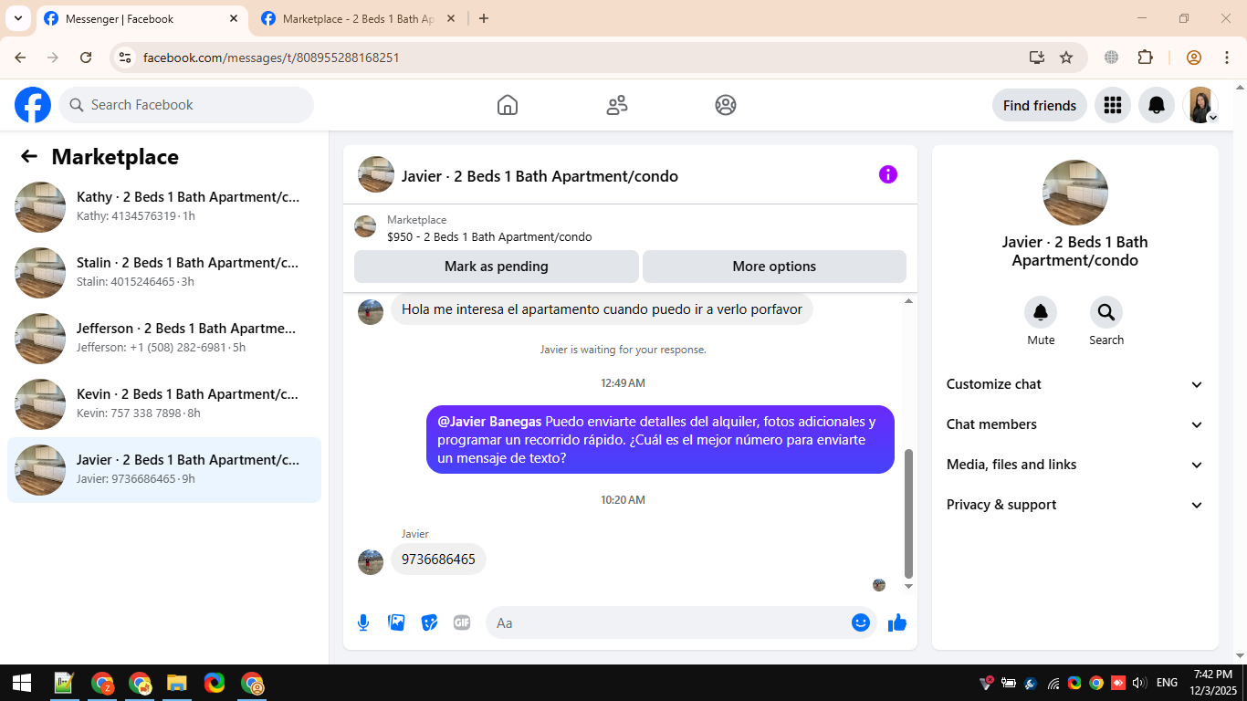Open Chrome profile icon in toolbar
The image size is (1247, 701).
coord(1194,58)
